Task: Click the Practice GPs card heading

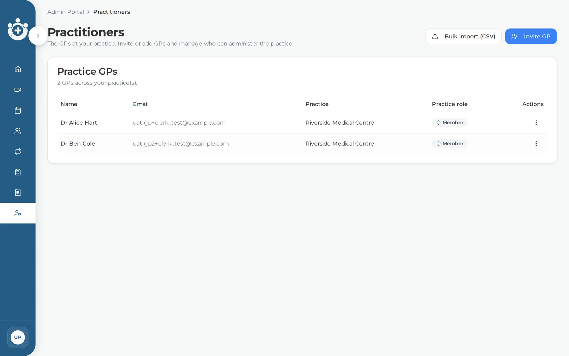Action: [87, 72]
